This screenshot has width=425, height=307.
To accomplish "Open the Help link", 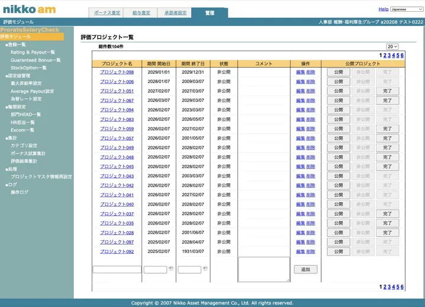I will pos(383,9).
